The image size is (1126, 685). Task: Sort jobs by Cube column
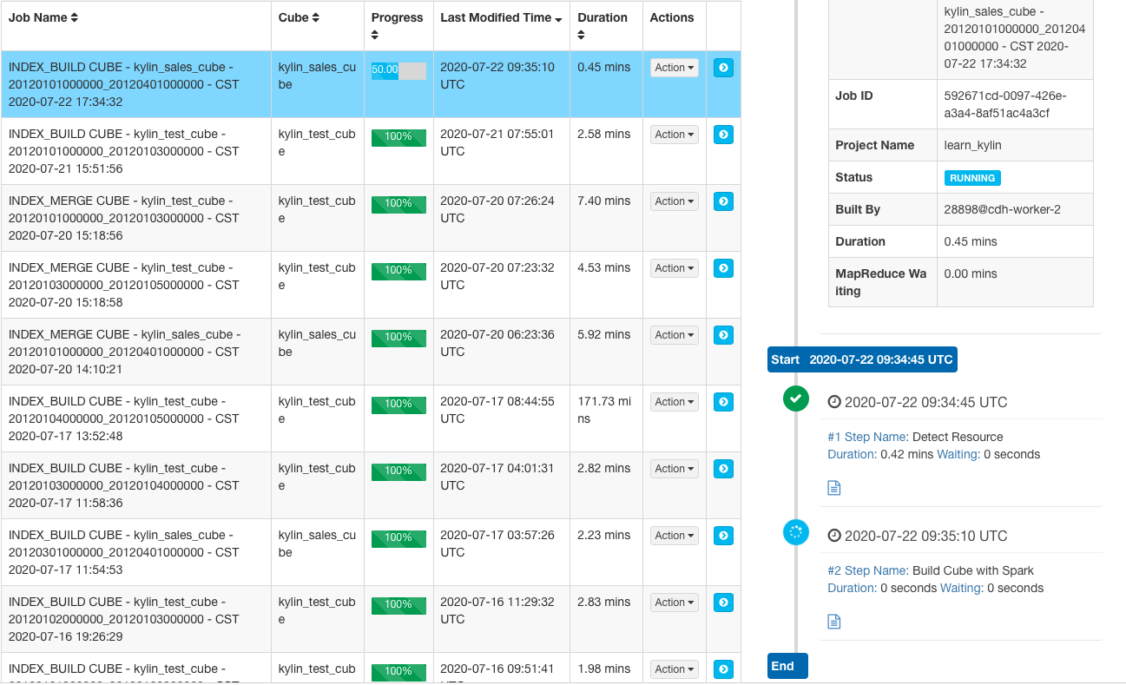click(299, 18)
